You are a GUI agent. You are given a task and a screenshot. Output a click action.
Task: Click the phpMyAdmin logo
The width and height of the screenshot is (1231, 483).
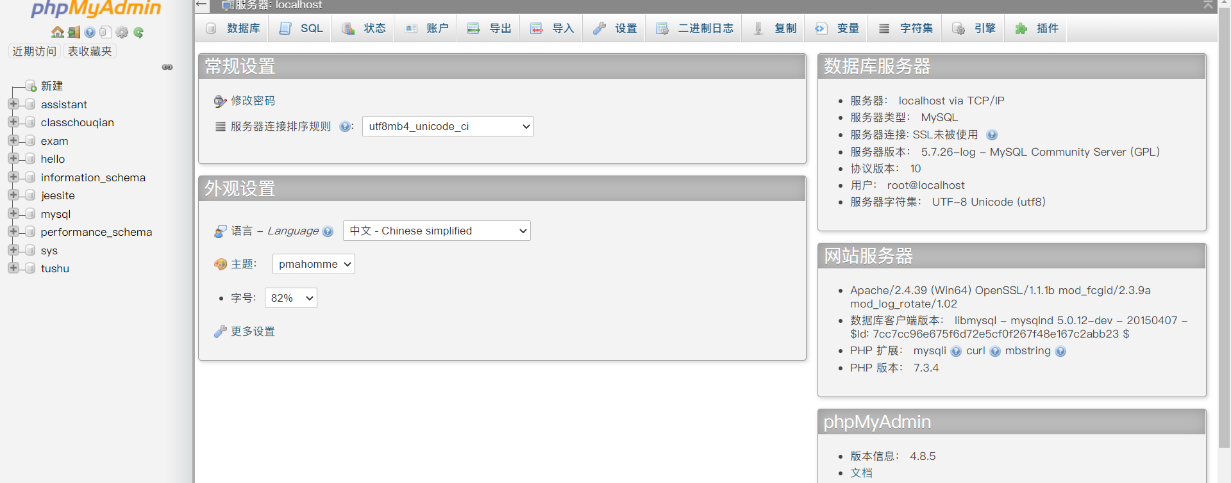point(96,8)
